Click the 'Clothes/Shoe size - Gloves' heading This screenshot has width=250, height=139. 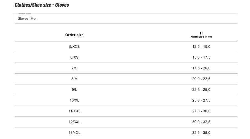pos(42,5)
